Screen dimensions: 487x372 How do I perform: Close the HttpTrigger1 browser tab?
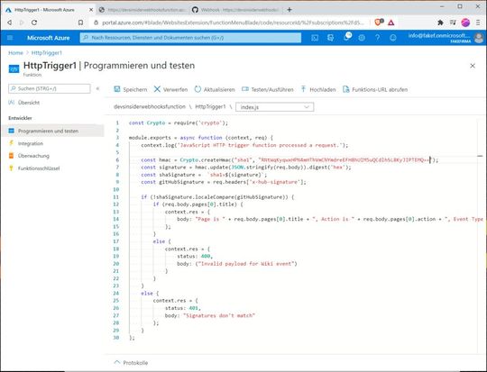tap(91, 10)
